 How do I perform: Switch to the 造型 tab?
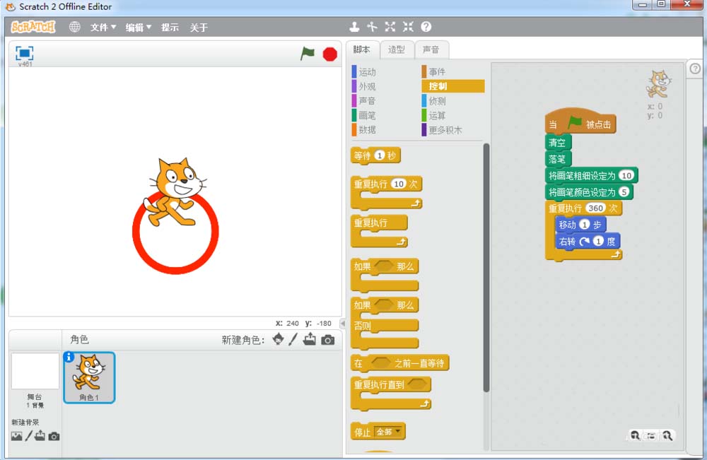(397, 49)
